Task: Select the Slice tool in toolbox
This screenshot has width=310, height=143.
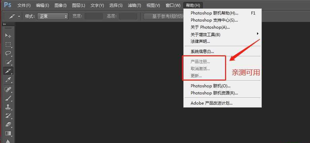Action: click(8, 71)
